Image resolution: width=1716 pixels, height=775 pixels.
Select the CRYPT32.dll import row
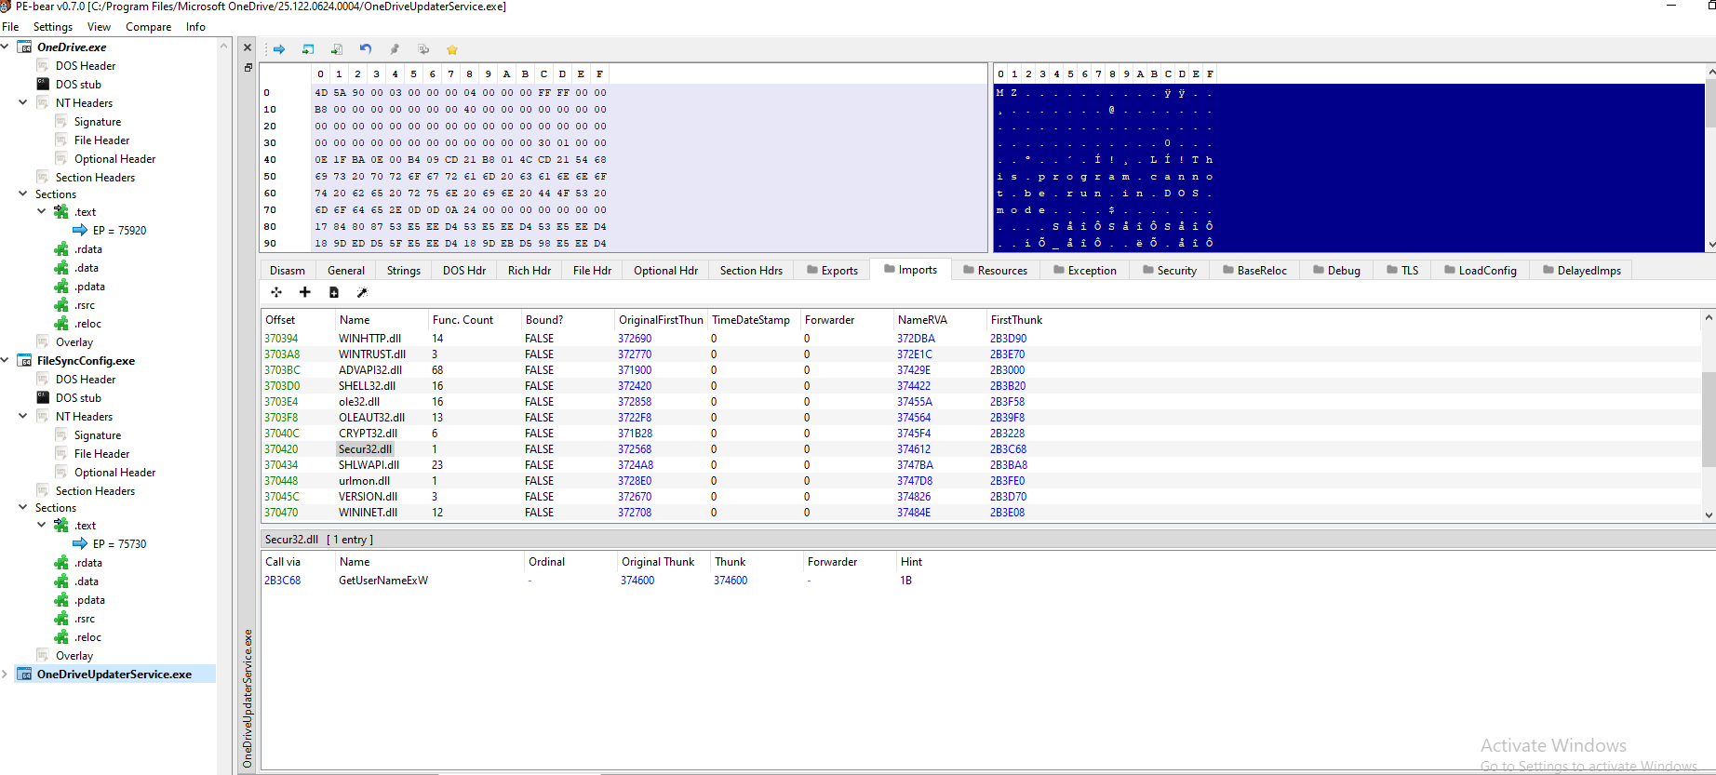982,433
